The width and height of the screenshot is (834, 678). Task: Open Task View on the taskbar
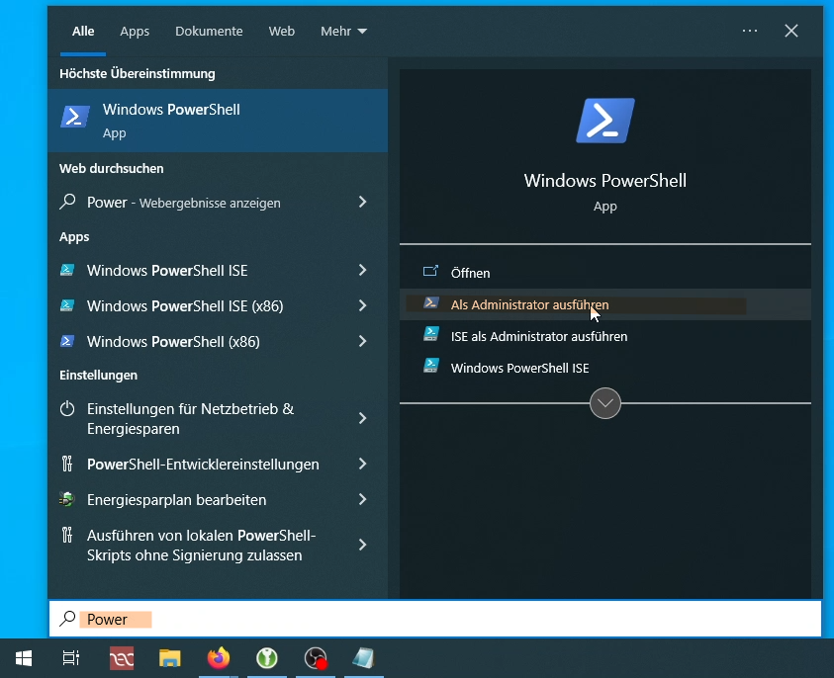click(71, 658)
